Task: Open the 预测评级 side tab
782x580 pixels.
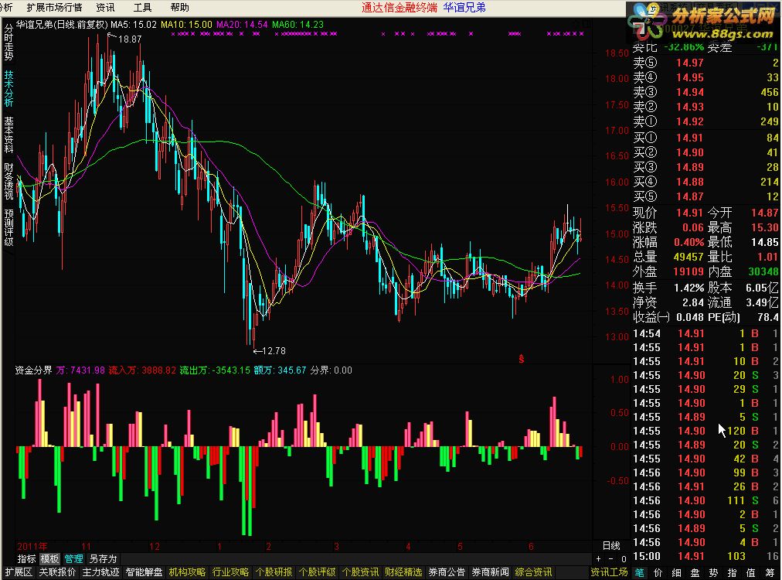Action: [8, 227]
